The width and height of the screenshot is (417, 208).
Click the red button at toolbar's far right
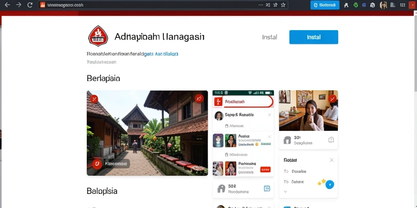411,5
